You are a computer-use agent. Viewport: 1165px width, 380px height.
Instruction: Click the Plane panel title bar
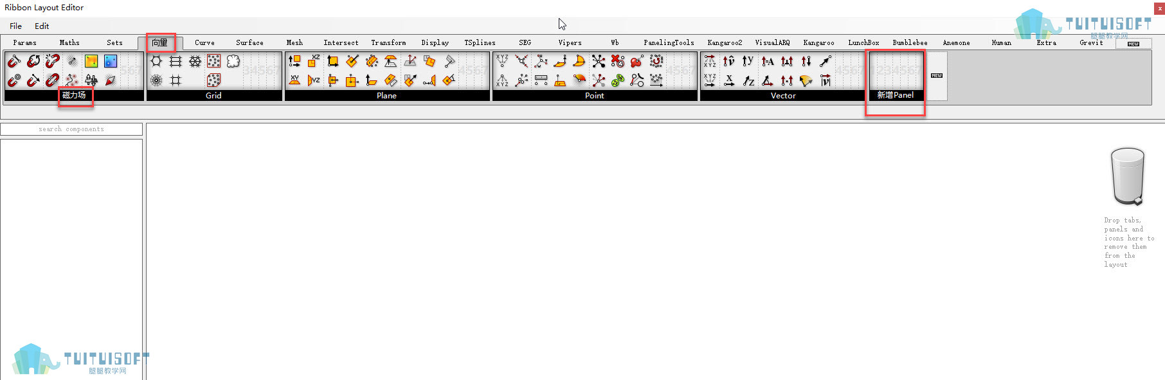(387, 95)
